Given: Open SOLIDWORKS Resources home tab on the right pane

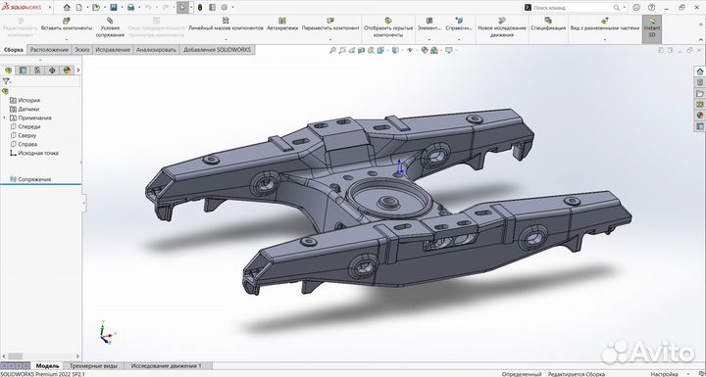Looking at the screenshot, I should 700,71.
